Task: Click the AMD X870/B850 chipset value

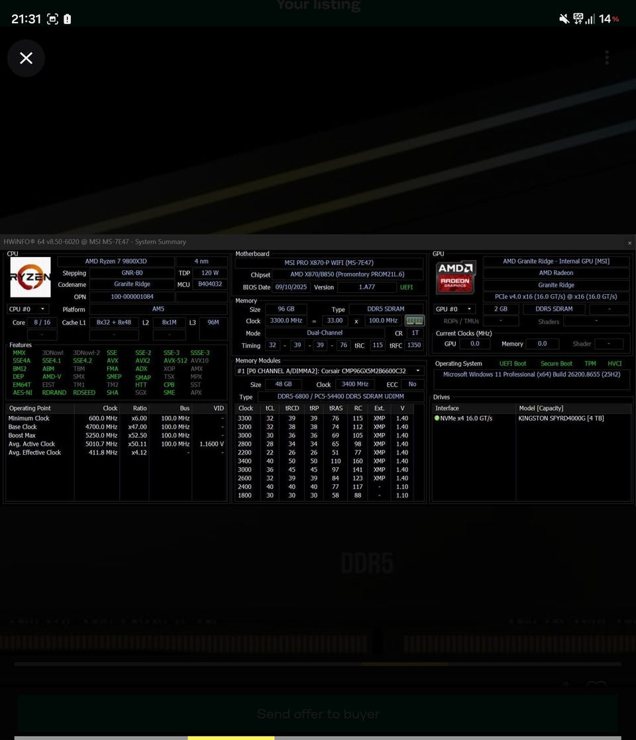Action: coord(347,274)
